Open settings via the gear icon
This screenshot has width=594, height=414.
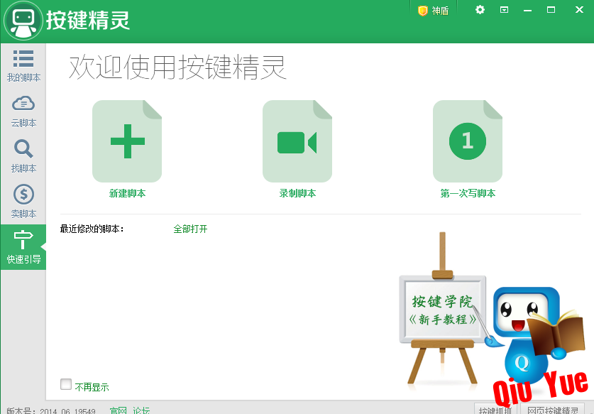(480, 10)
